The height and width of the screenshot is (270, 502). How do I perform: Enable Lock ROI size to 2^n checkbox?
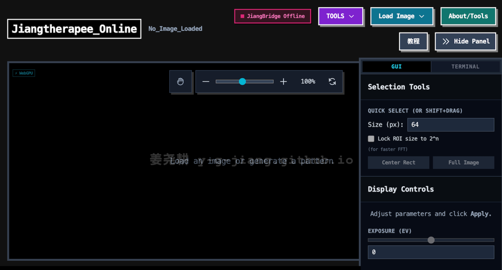[371, 139]
